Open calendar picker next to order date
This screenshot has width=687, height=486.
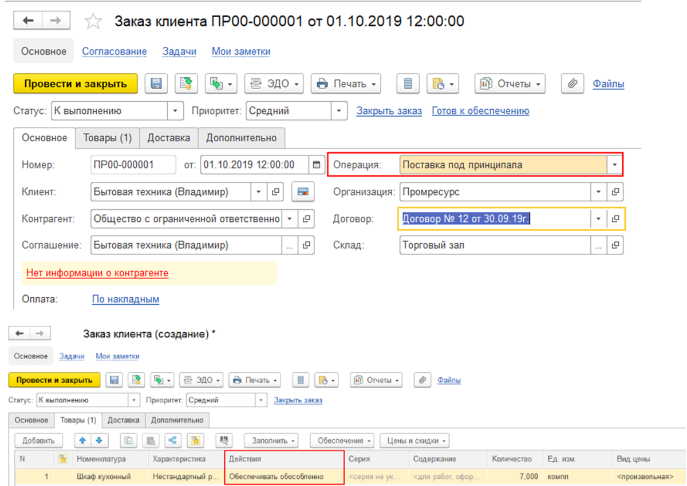(316, 165)
